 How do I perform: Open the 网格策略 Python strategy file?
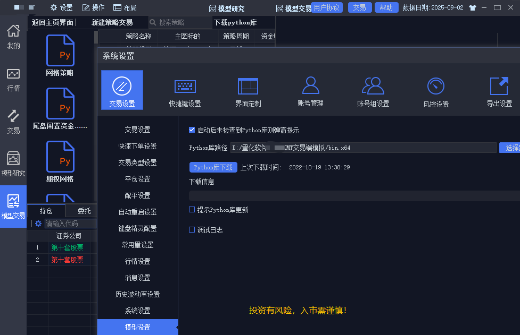click(60, 51)
